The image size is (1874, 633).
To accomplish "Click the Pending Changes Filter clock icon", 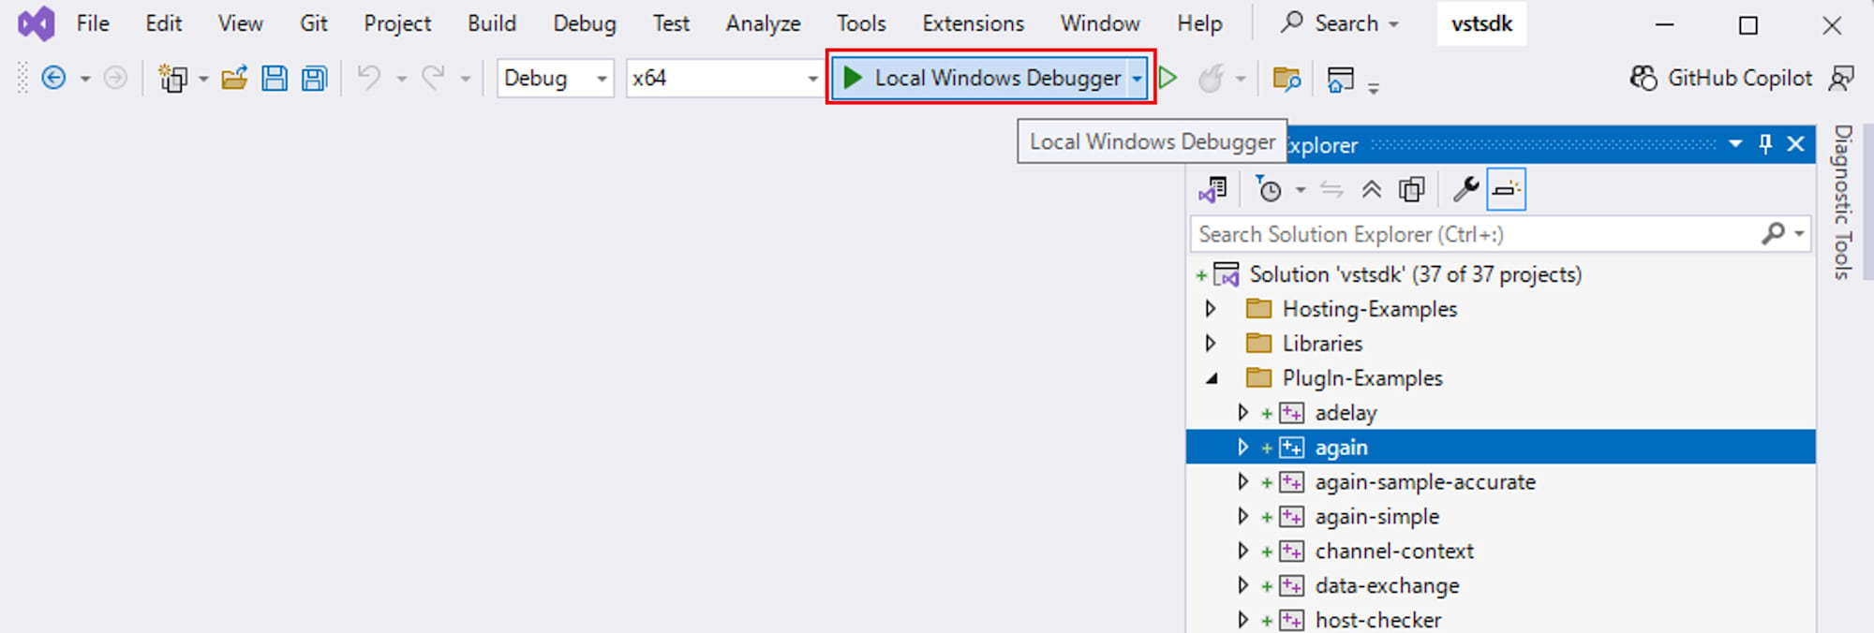I will coord(1269,190).
